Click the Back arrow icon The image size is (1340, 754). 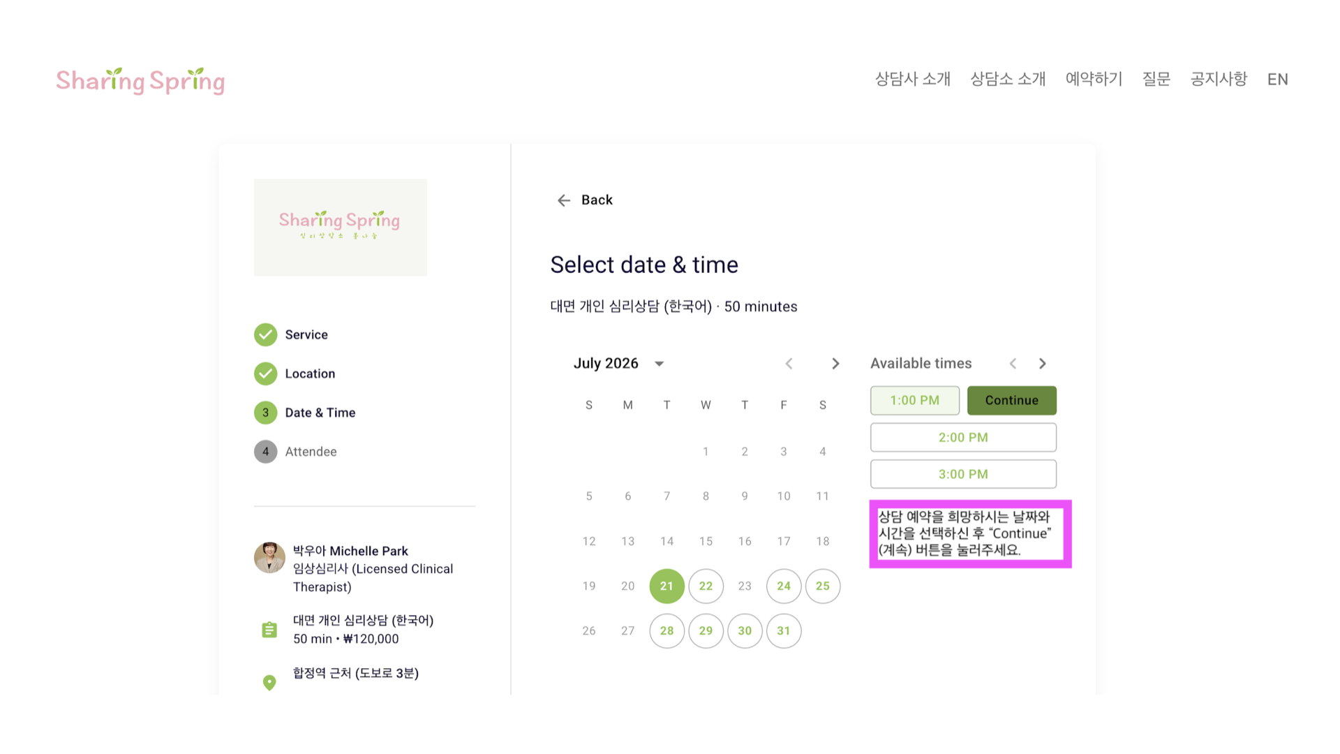pos(564,200)
